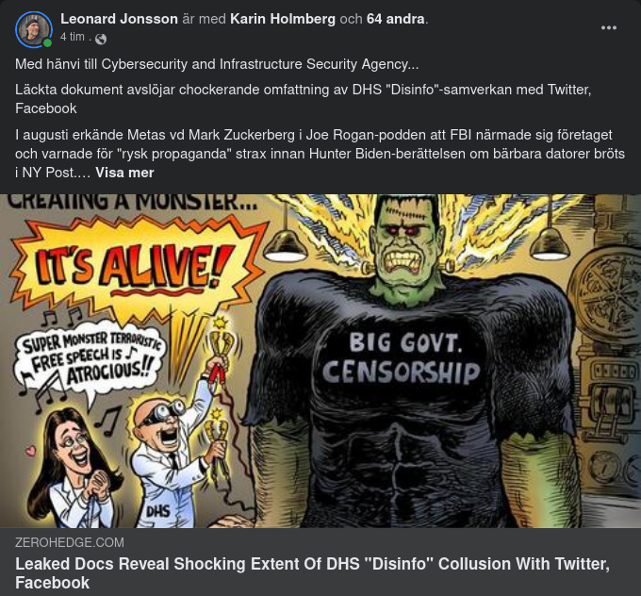Image resolution: width=641 pixels, height=596 pixels.
Task: Expand post text with Visa mer
Action: (124, 173)
